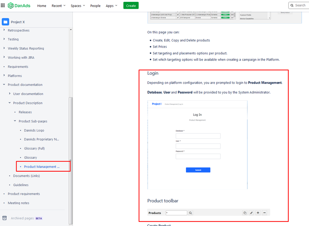Click the product list screenshot at top
Screen dimensions: 309x226
225,17
